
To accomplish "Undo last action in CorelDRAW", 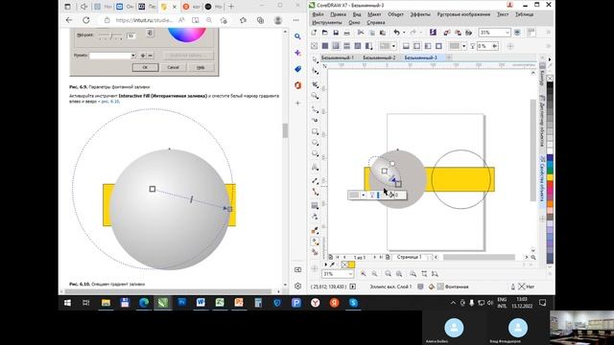I will [396, 33].
